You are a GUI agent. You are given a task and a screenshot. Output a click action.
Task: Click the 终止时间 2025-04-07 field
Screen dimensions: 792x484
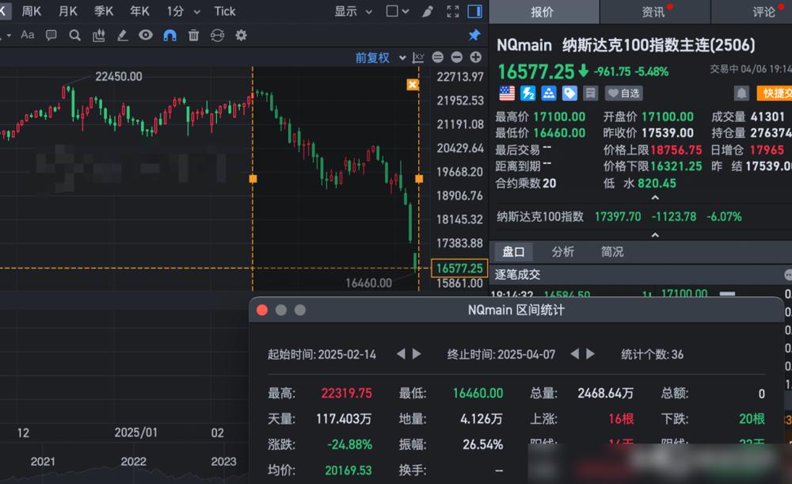pos(501,355)
